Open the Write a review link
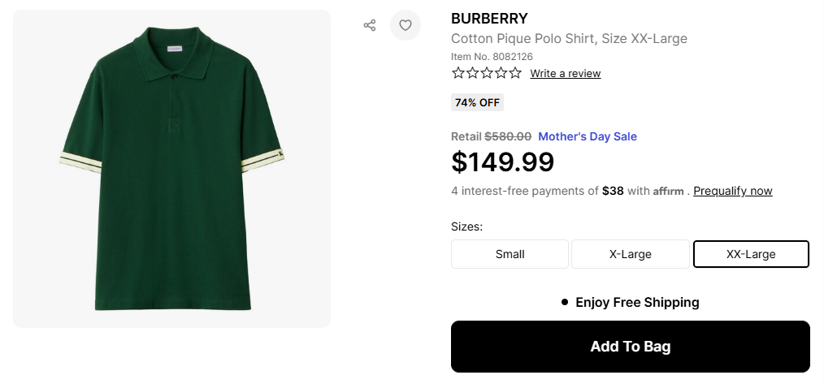 pyautogui.click(x=565, y=74)
